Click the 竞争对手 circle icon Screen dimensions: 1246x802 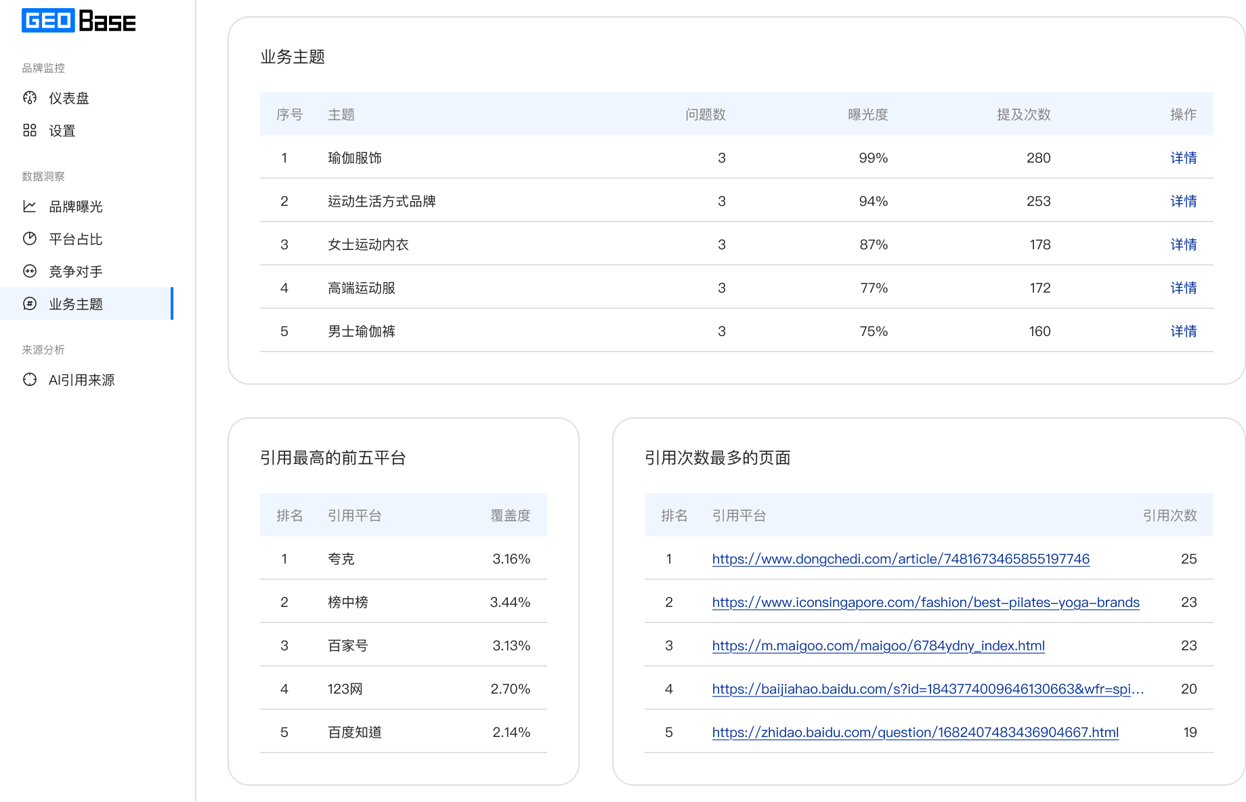(30, 272)
